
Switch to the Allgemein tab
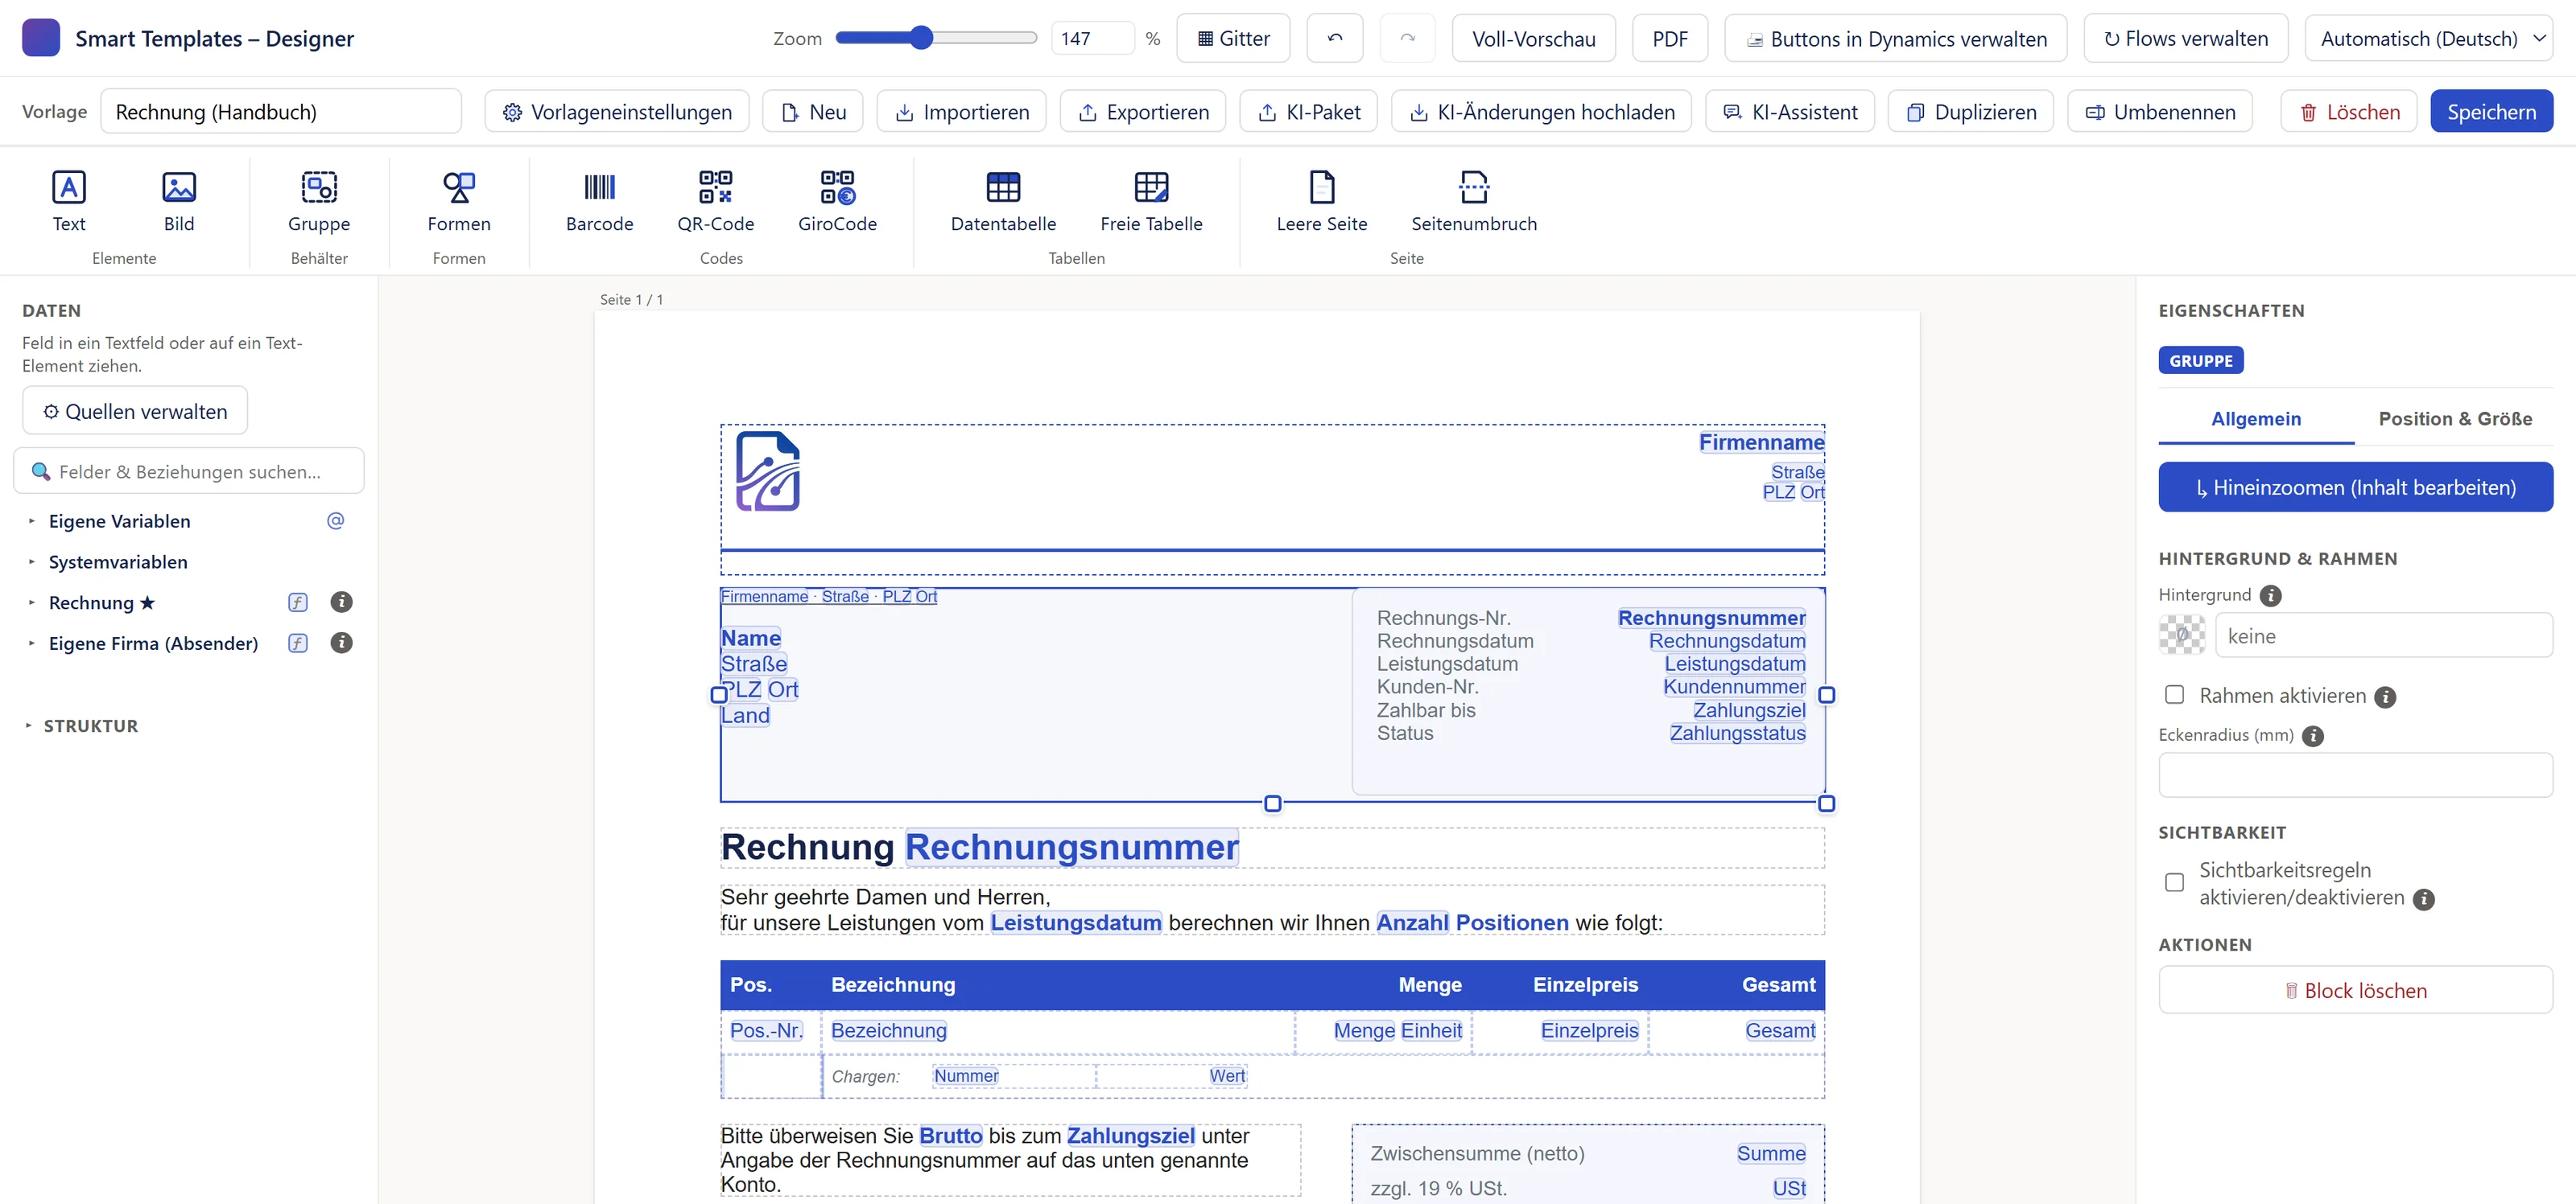pos(2255,419)
